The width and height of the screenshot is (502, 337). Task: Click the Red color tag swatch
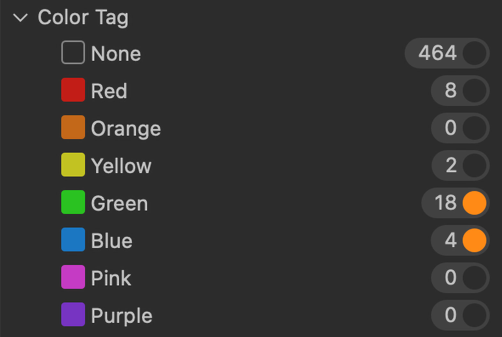pyautogui.click(x=73, y=90)
